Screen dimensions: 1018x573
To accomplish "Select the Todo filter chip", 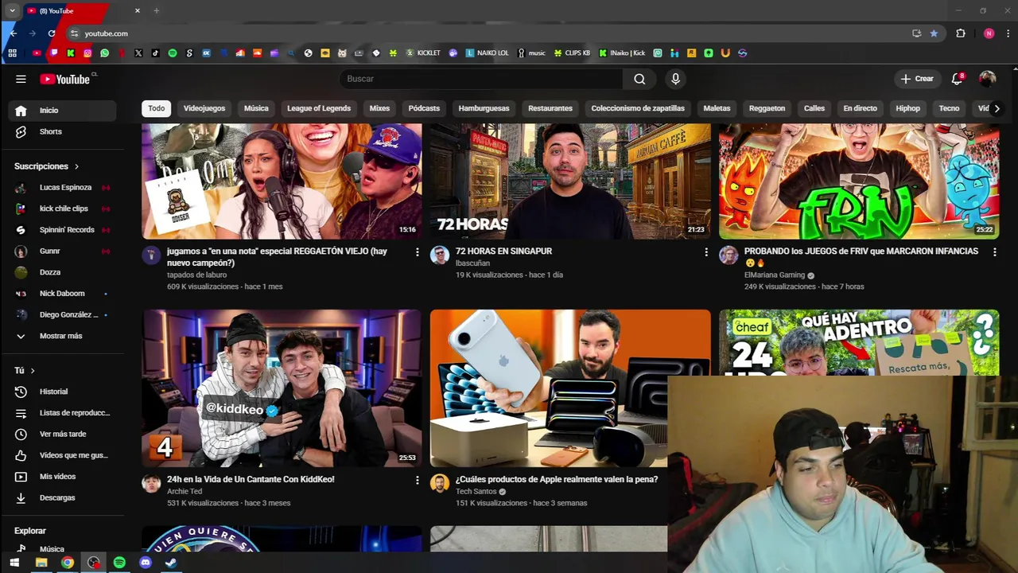I will pos(157,108).
